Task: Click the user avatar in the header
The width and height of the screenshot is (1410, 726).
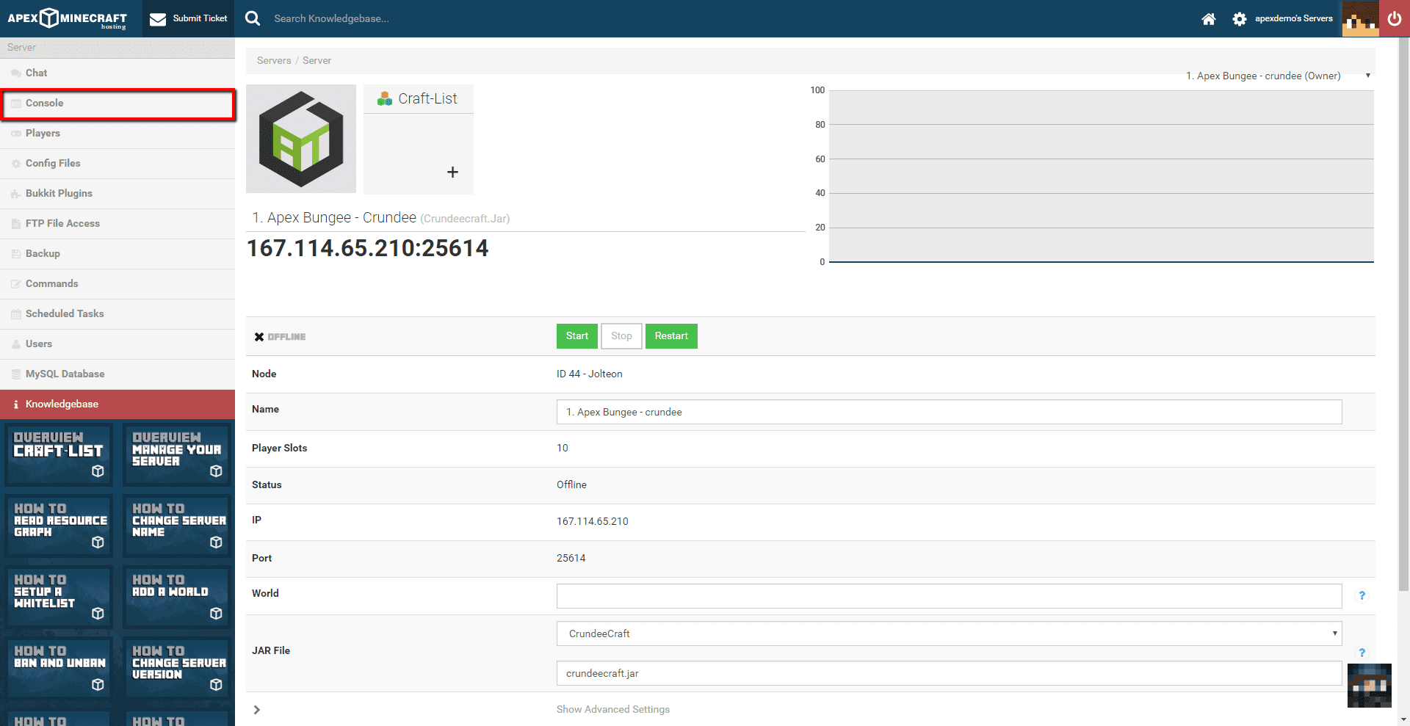Action: (x=1360, y=18)
